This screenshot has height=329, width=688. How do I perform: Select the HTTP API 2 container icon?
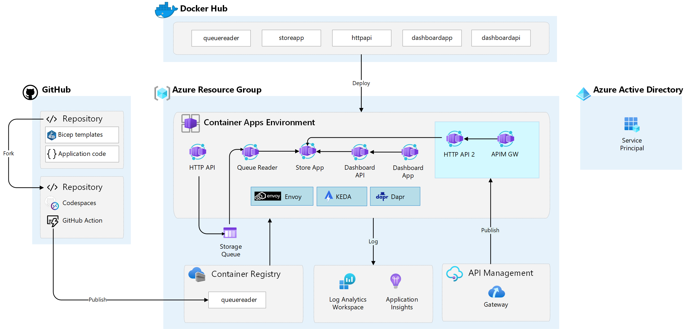[454, 139]
